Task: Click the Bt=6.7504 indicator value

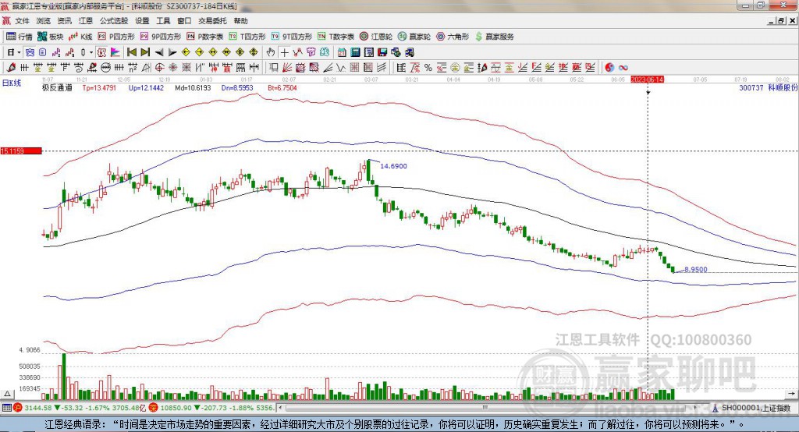Action: pos(282,87)
